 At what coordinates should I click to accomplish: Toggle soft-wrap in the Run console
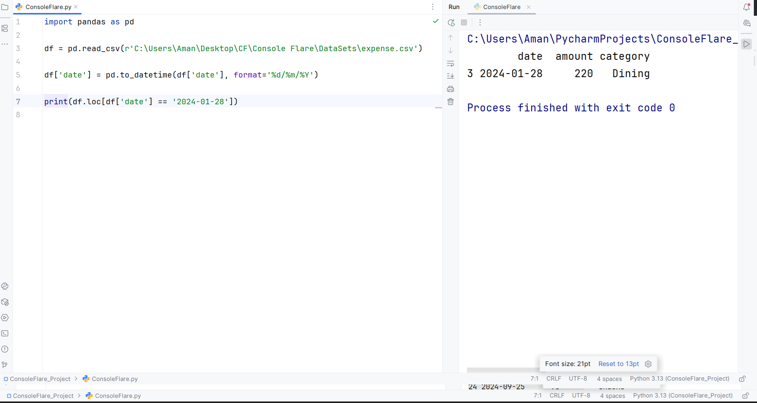pos(450,64)
